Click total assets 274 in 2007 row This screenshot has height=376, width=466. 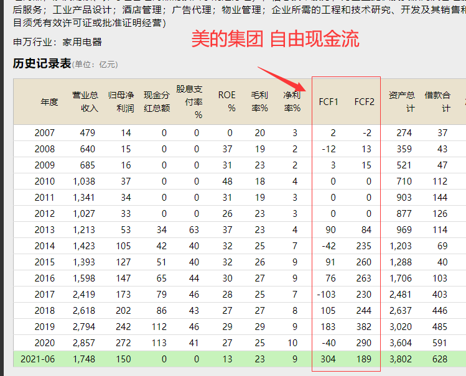(404, 132)
